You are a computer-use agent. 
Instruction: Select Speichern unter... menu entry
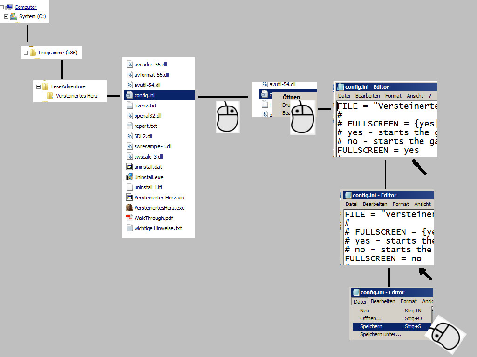point(380,334)
